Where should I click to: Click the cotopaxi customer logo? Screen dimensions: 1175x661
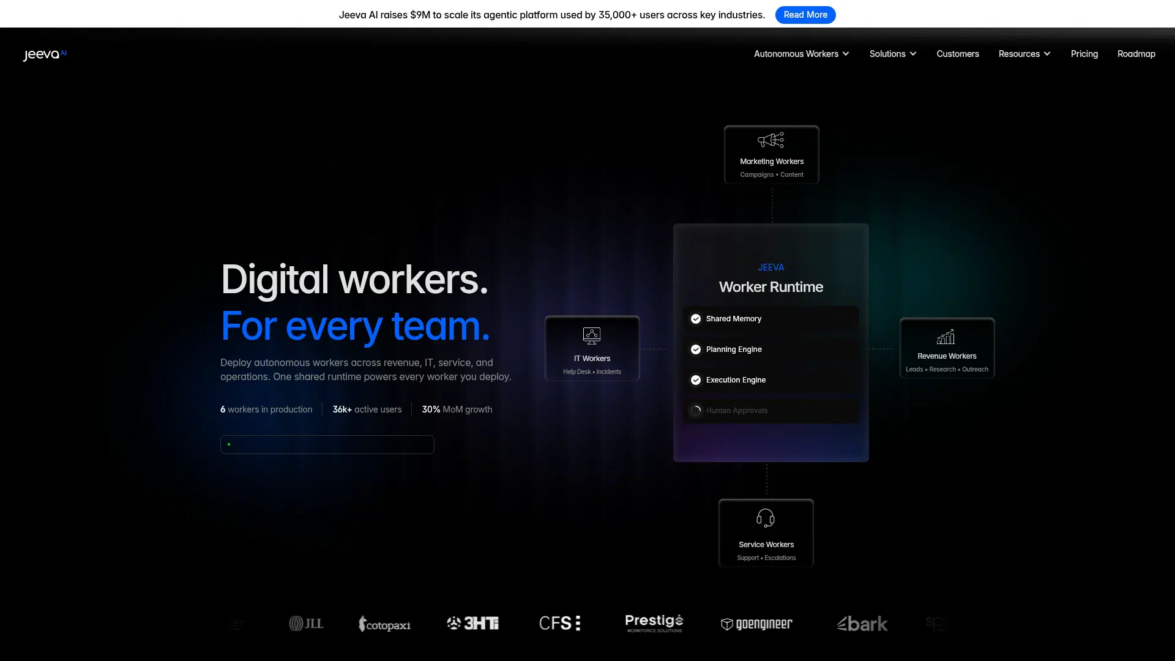tap(384, 624)
